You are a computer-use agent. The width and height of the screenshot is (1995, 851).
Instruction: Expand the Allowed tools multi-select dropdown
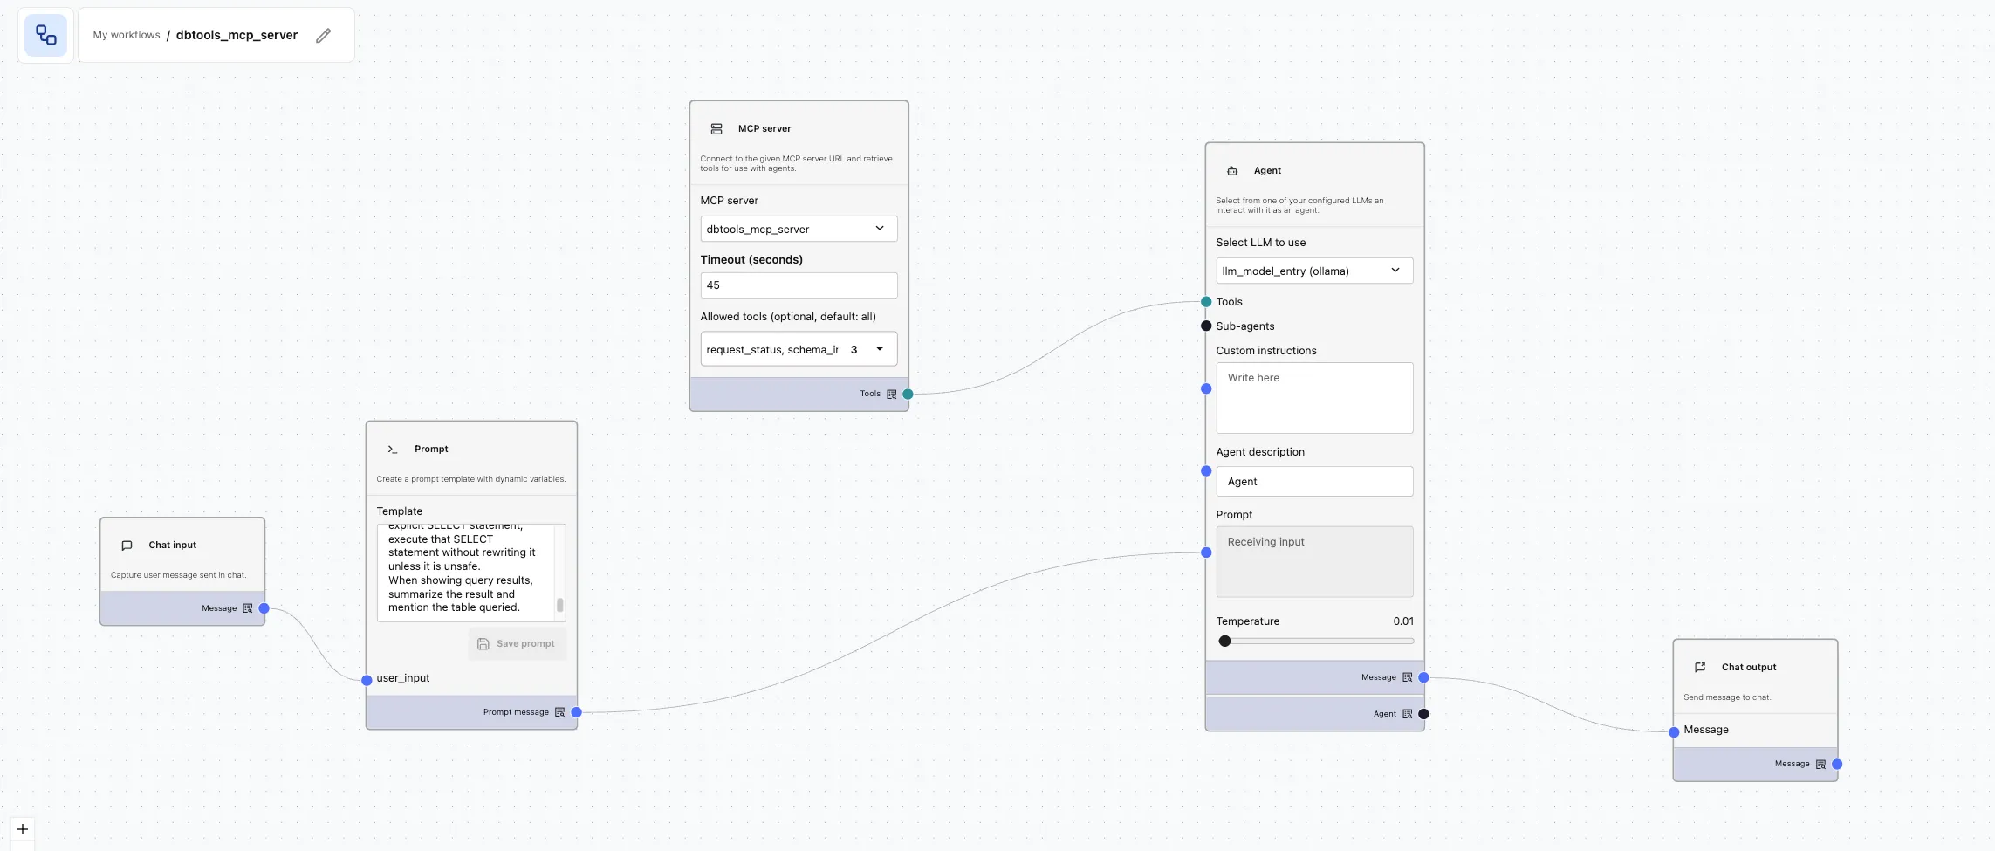[799, 349]
